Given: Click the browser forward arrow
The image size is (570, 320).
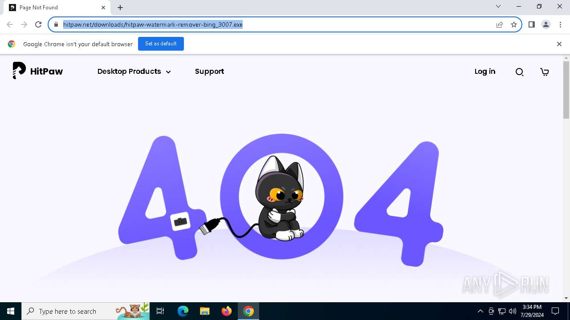Looking at the screenshot, I should point(24,24).
